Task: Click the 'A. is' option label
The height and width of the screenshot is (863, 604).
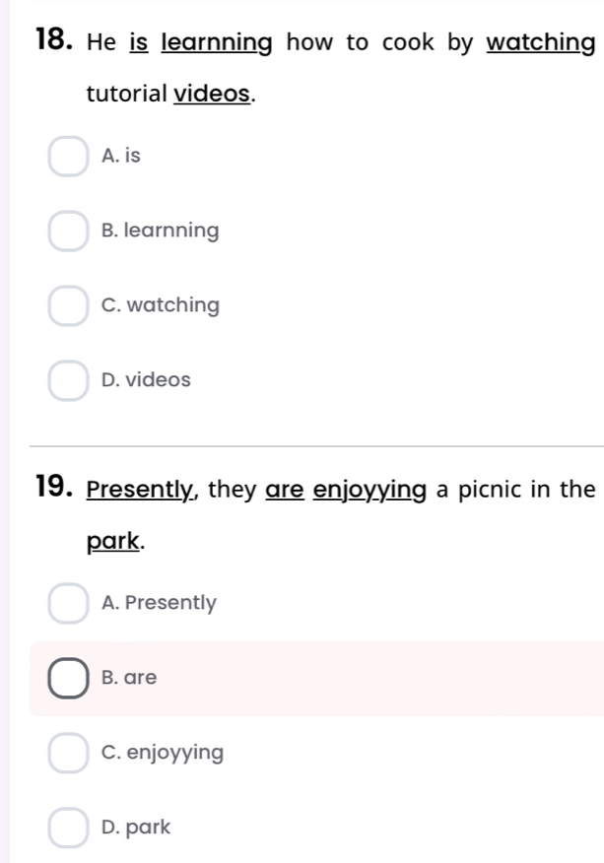Action: click(x=121, y=156)
